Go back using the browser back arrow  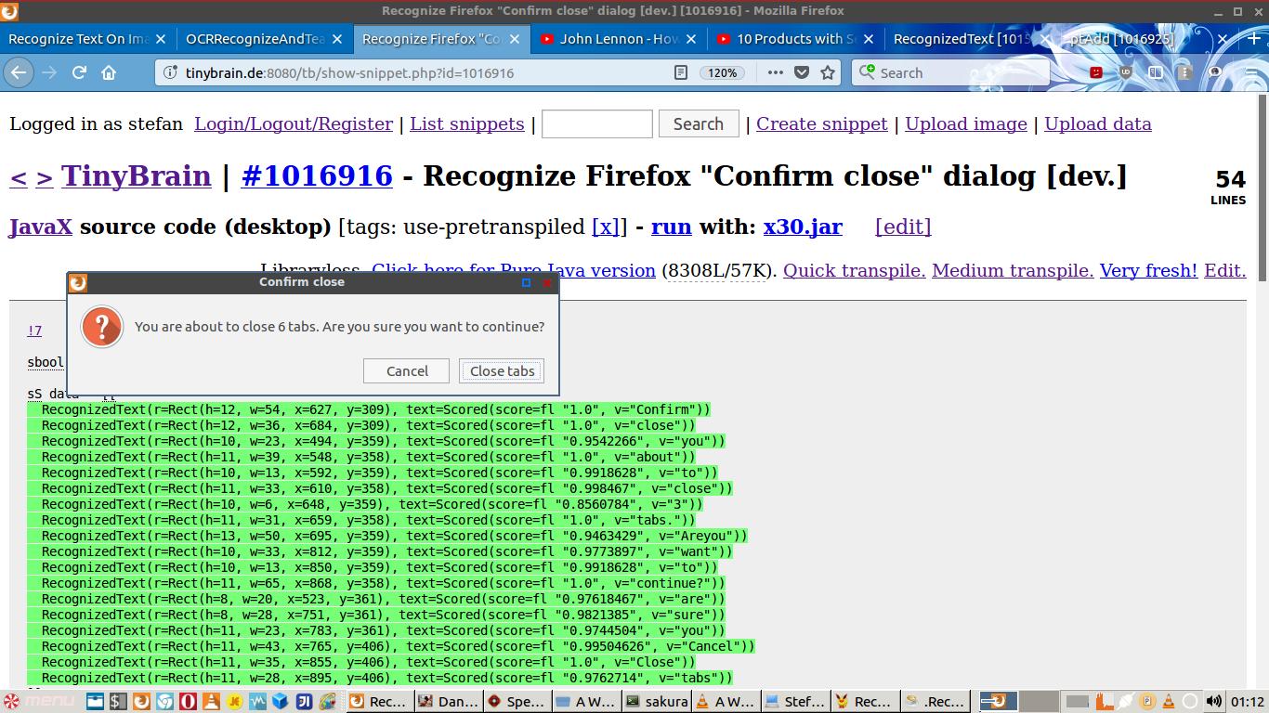(x=19, y=72)
